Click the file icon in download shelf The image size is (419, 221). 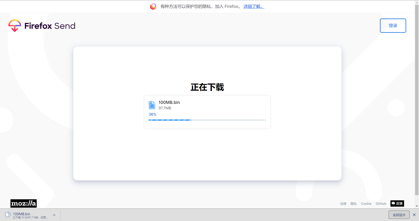click(8, 215)
